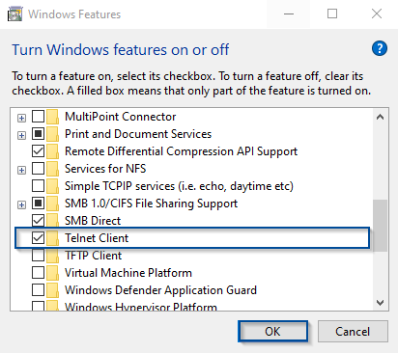The width and height of the screenshot is (398, 353).
Task: Enable the TFTP Client checkbox
Action: (x=38, y=256)
